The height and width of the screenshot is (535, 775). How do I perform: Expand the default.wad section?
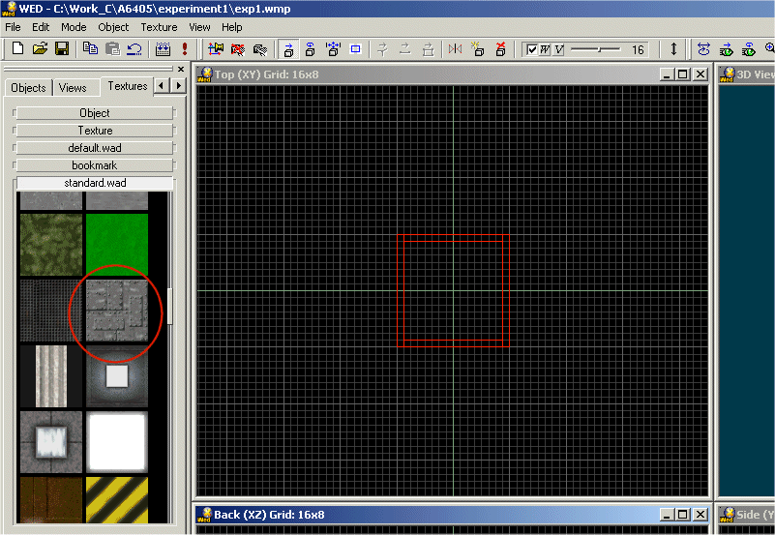pos(95,148)
